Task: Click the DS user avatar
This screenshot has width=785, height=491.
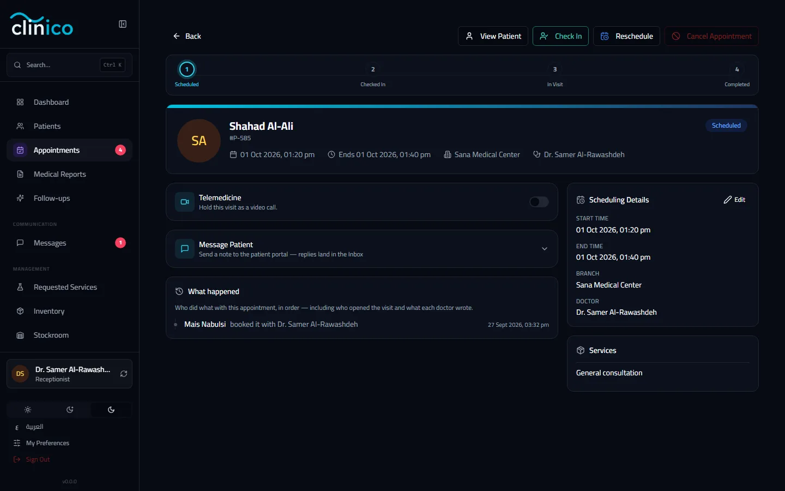Action: [20, 374]
